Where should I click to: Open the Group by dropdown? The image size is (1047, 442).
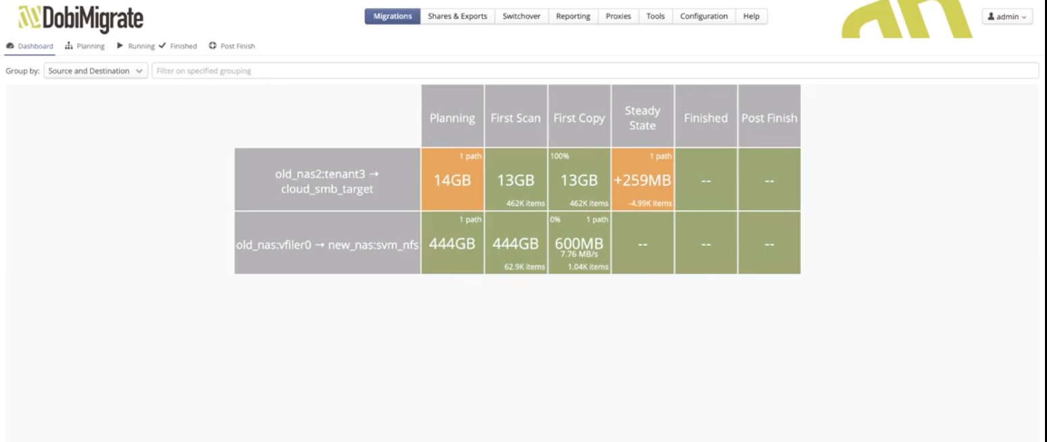pyautogui.click(x=95, y=71)
